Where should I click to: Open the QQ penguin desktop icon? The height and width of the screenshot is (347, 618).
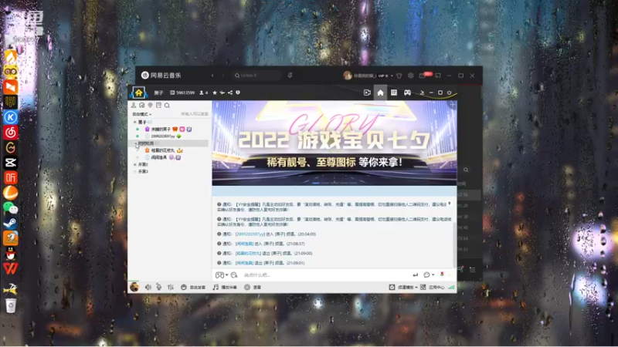point(10,254)
